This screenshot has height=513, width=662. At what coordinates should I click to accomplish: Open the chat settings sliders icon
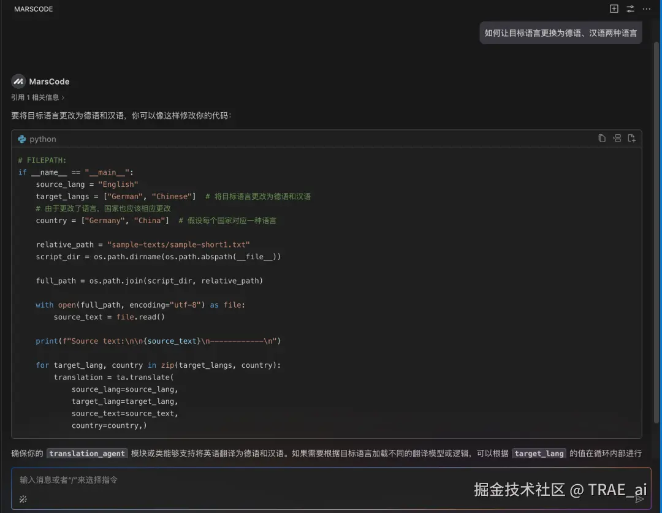(630, 9)
